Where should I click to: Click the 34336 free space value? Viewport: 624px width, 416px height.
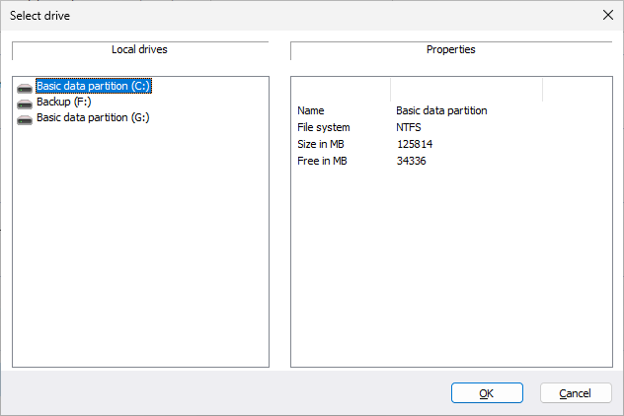click(x=411, y=161)
